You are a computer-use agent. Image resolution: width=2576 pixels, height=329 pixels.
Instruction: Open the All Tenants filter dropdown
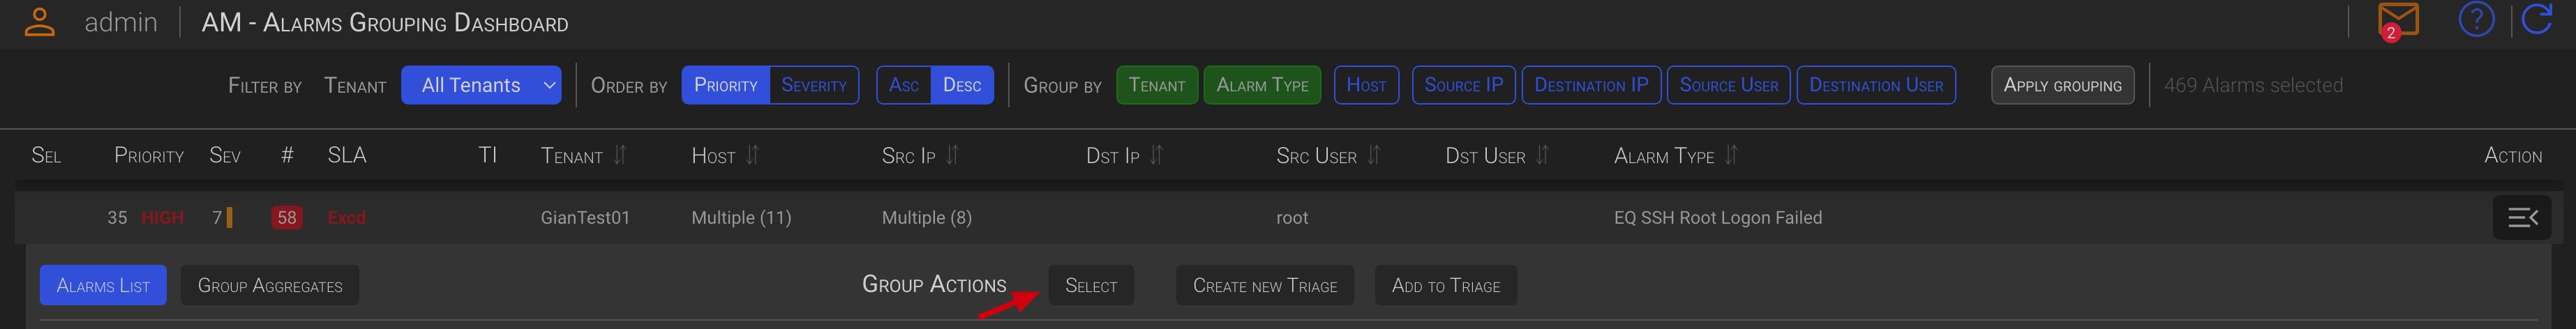click(x=481, y=85)
